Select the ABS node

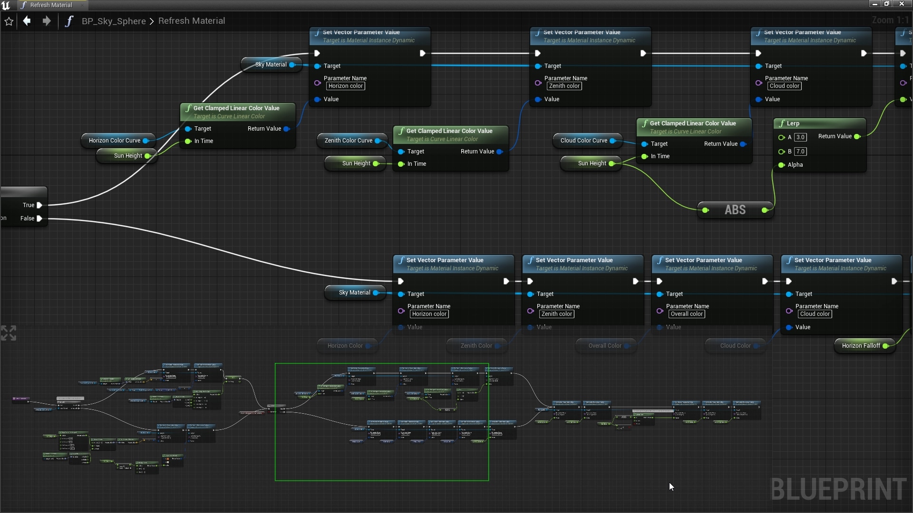click(735, 210)
